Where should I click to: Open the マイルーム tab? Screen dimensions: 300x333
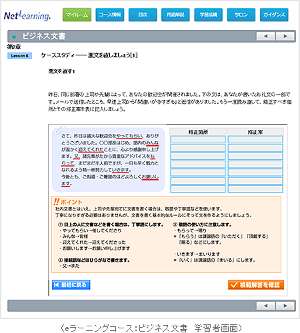coord(77,15)
